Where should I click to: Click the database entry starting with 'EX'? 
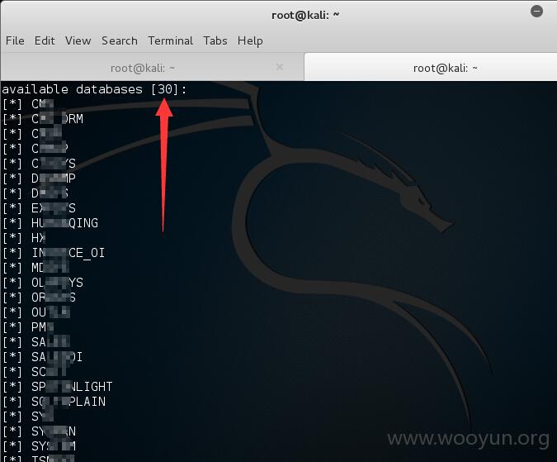coord(39,208)
